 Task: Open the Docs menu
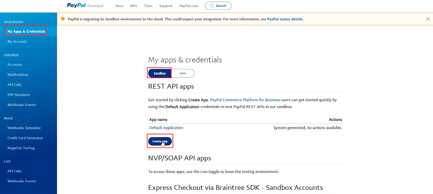click(x=119, y=6)
